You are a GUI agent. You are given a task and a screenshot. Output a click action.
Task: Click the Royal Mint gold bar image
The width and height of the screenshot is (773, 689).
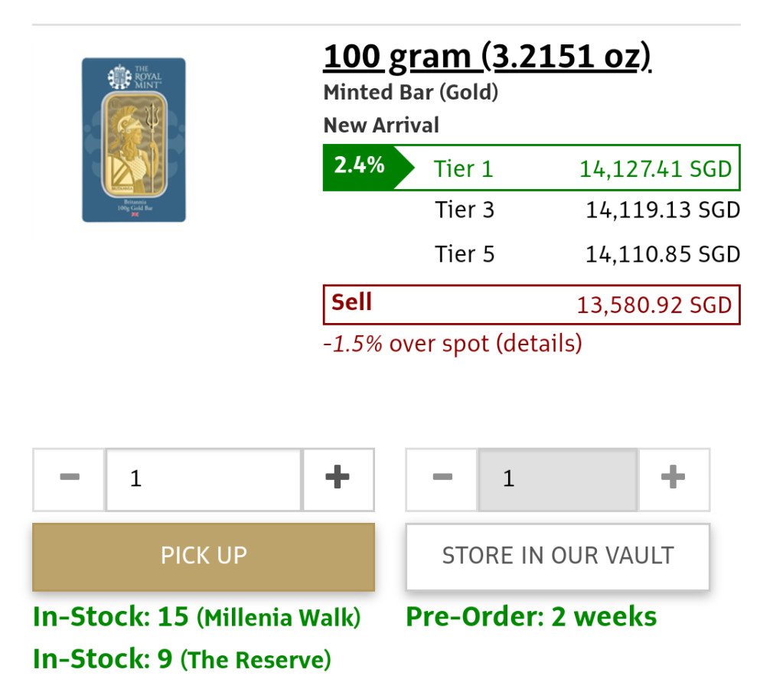pos(134,140)
